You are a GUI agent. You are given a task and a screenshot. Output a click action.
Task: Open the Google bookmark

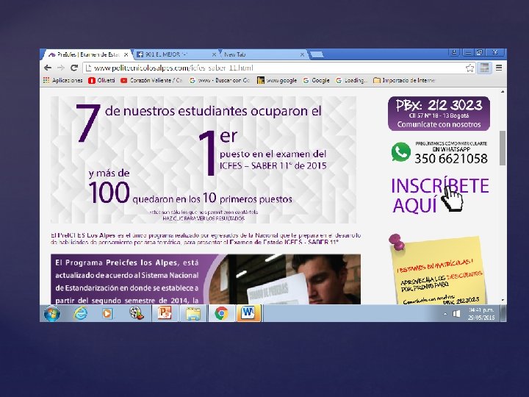(x=316, y=80)
